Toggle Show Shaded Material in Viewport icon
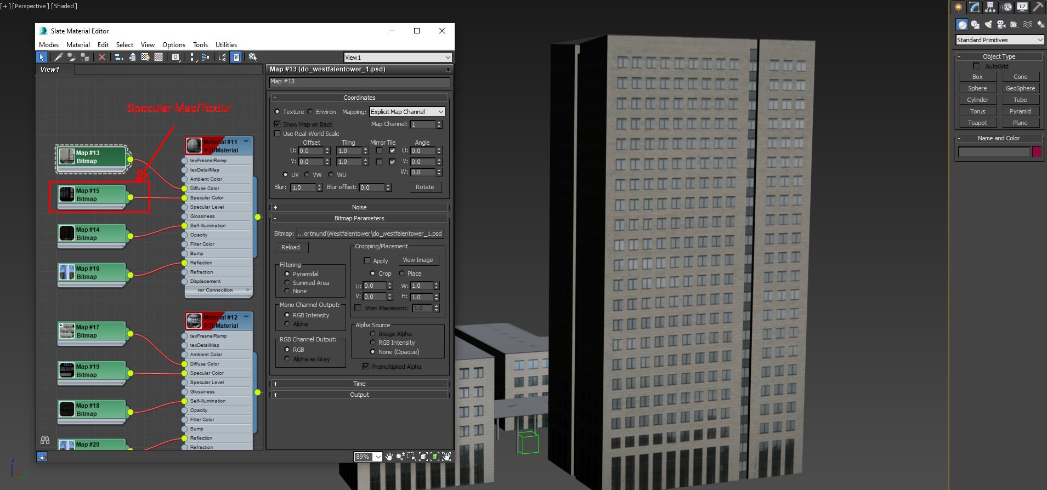1047x490 pixels. click(x=145, y=57)
